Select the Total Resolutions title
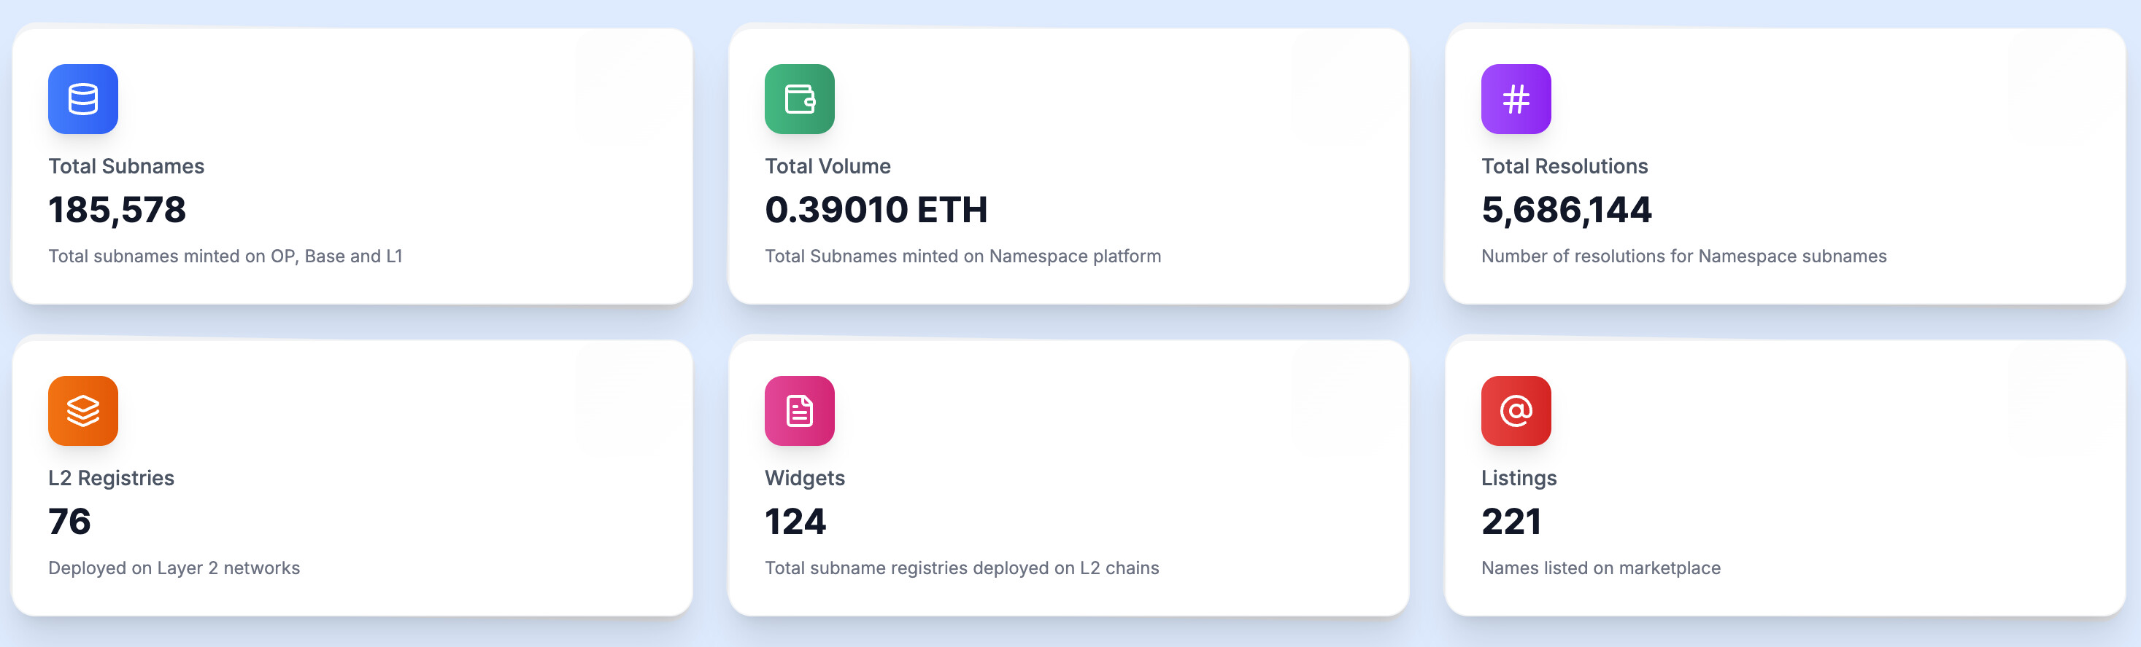Viewport: 2141px width, 647px height. [x=1565, y=167]
